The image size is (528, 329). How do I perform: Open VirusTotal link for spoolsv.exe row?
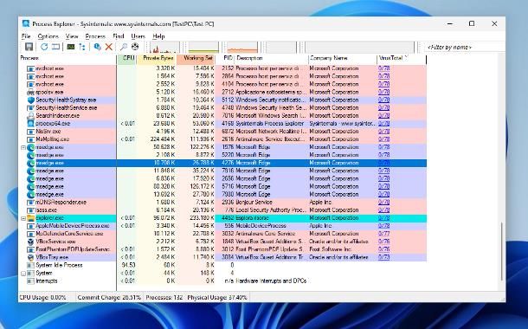coord(383,93)
